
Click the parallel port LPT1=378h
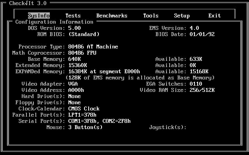(x=82, y=115)
